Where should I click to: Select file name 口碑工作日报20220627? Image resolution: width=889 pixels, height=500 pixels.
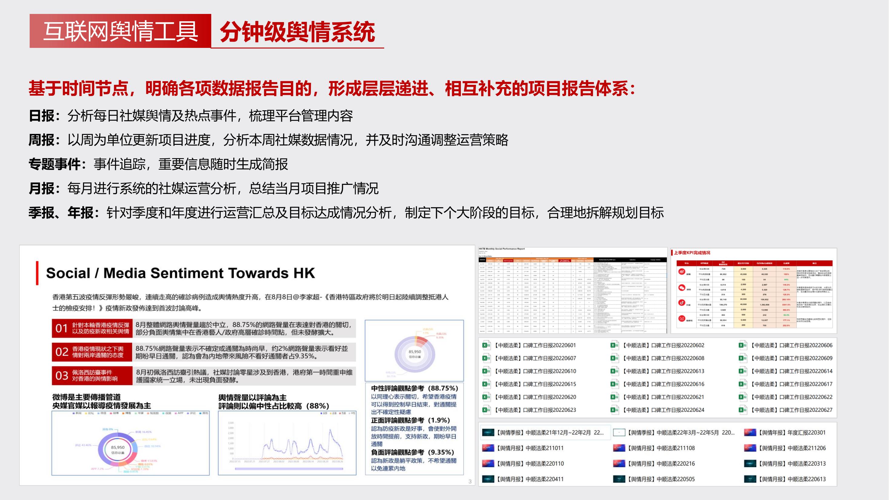tap(792, 410)
